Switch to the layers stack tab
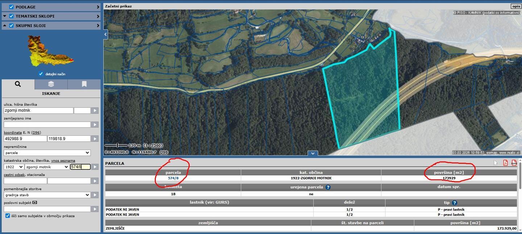Image resolution: width=522 pixels, height=234 pixels. pos(51,84)
